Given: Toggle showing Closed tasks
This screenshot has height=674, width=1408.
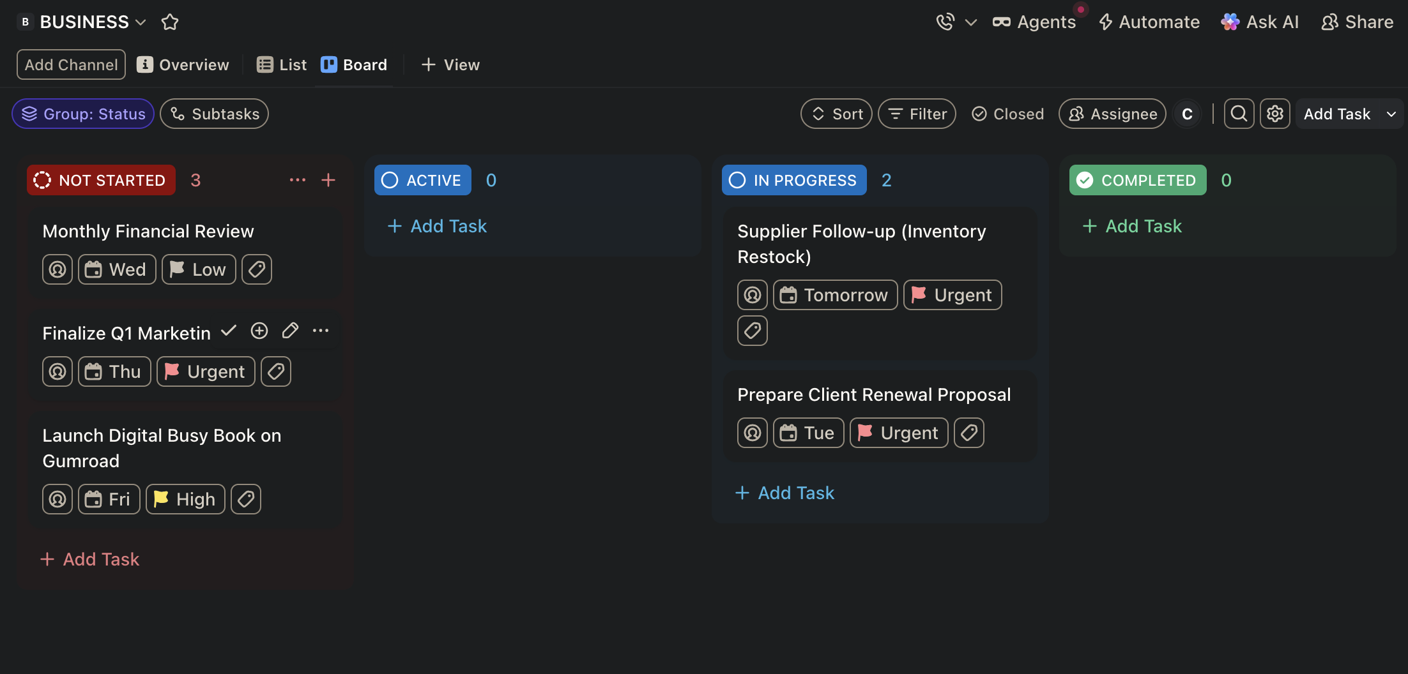Looking at the screenshot, I should pyautogui.click(x=1007, y=114).
